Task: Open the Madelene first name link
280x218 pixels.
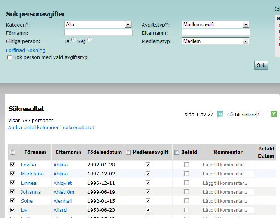Action: click(x=32, y=174)
